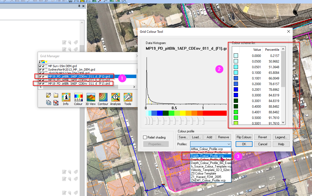
Task: Click the remove grid red-cross icon
Action: point(56,102)
